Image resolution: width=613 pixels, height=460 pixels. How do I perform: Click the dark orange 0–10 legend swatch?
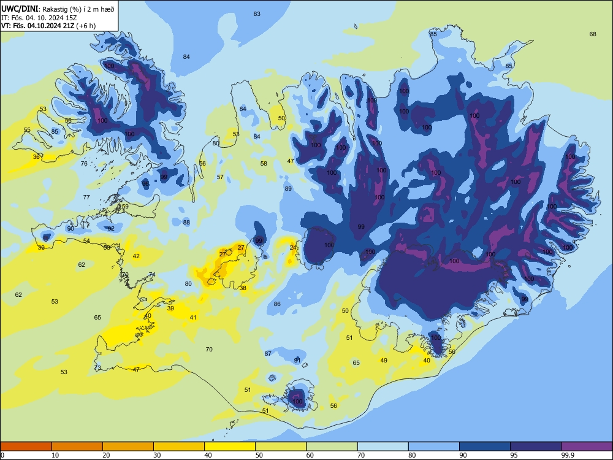click(x=26, y=447)
